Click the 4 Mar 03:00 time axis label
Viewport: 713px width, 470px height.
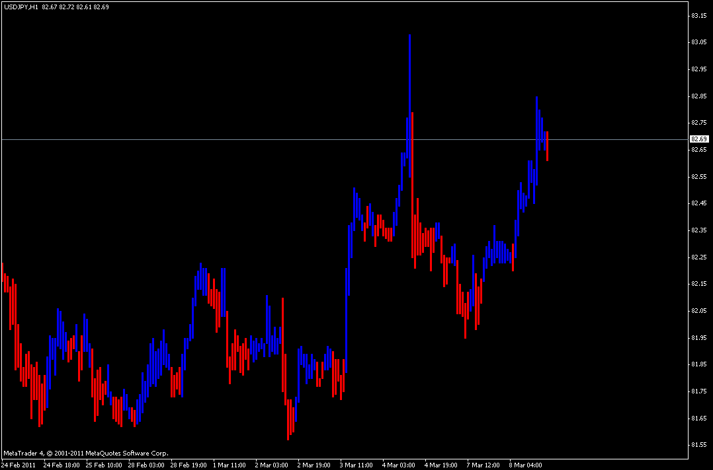399,465
